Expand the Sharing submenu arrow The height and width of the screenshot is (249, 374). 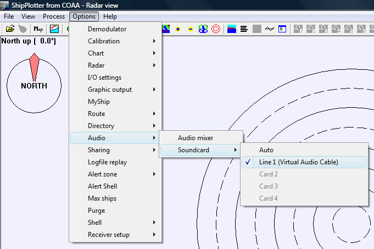(154, 150)
